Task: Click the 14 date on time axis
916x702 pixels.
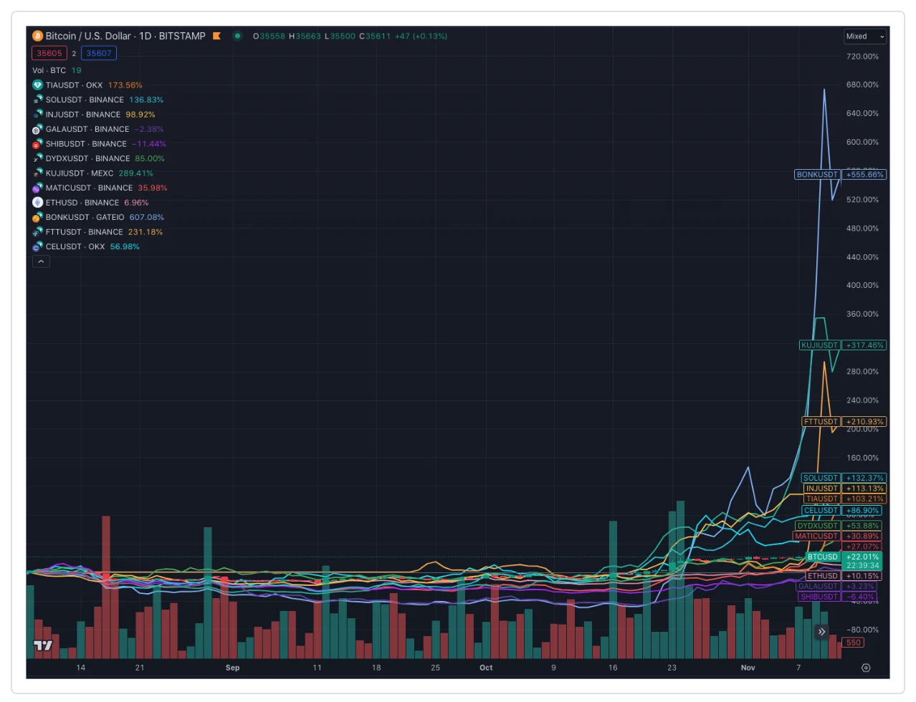Action: click(x=81, y=668)
